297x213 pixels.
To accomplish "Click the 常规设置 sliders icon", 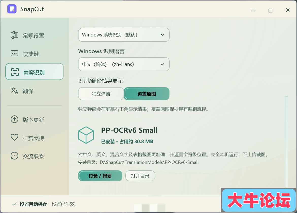I will 14,35.
